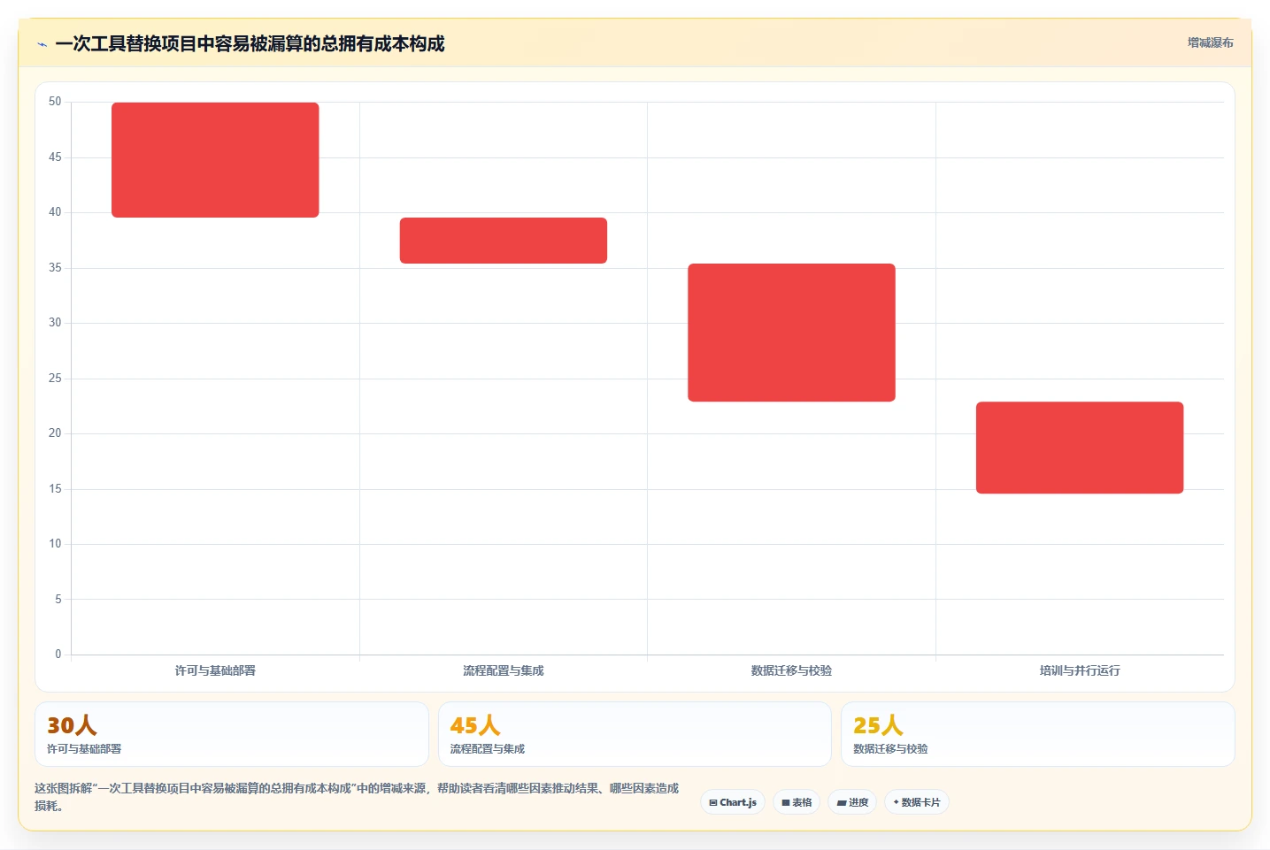The width and height of the screenshot is (1270, 850).
Task: Click the y-axis value 50
Action: coord(55,102)
